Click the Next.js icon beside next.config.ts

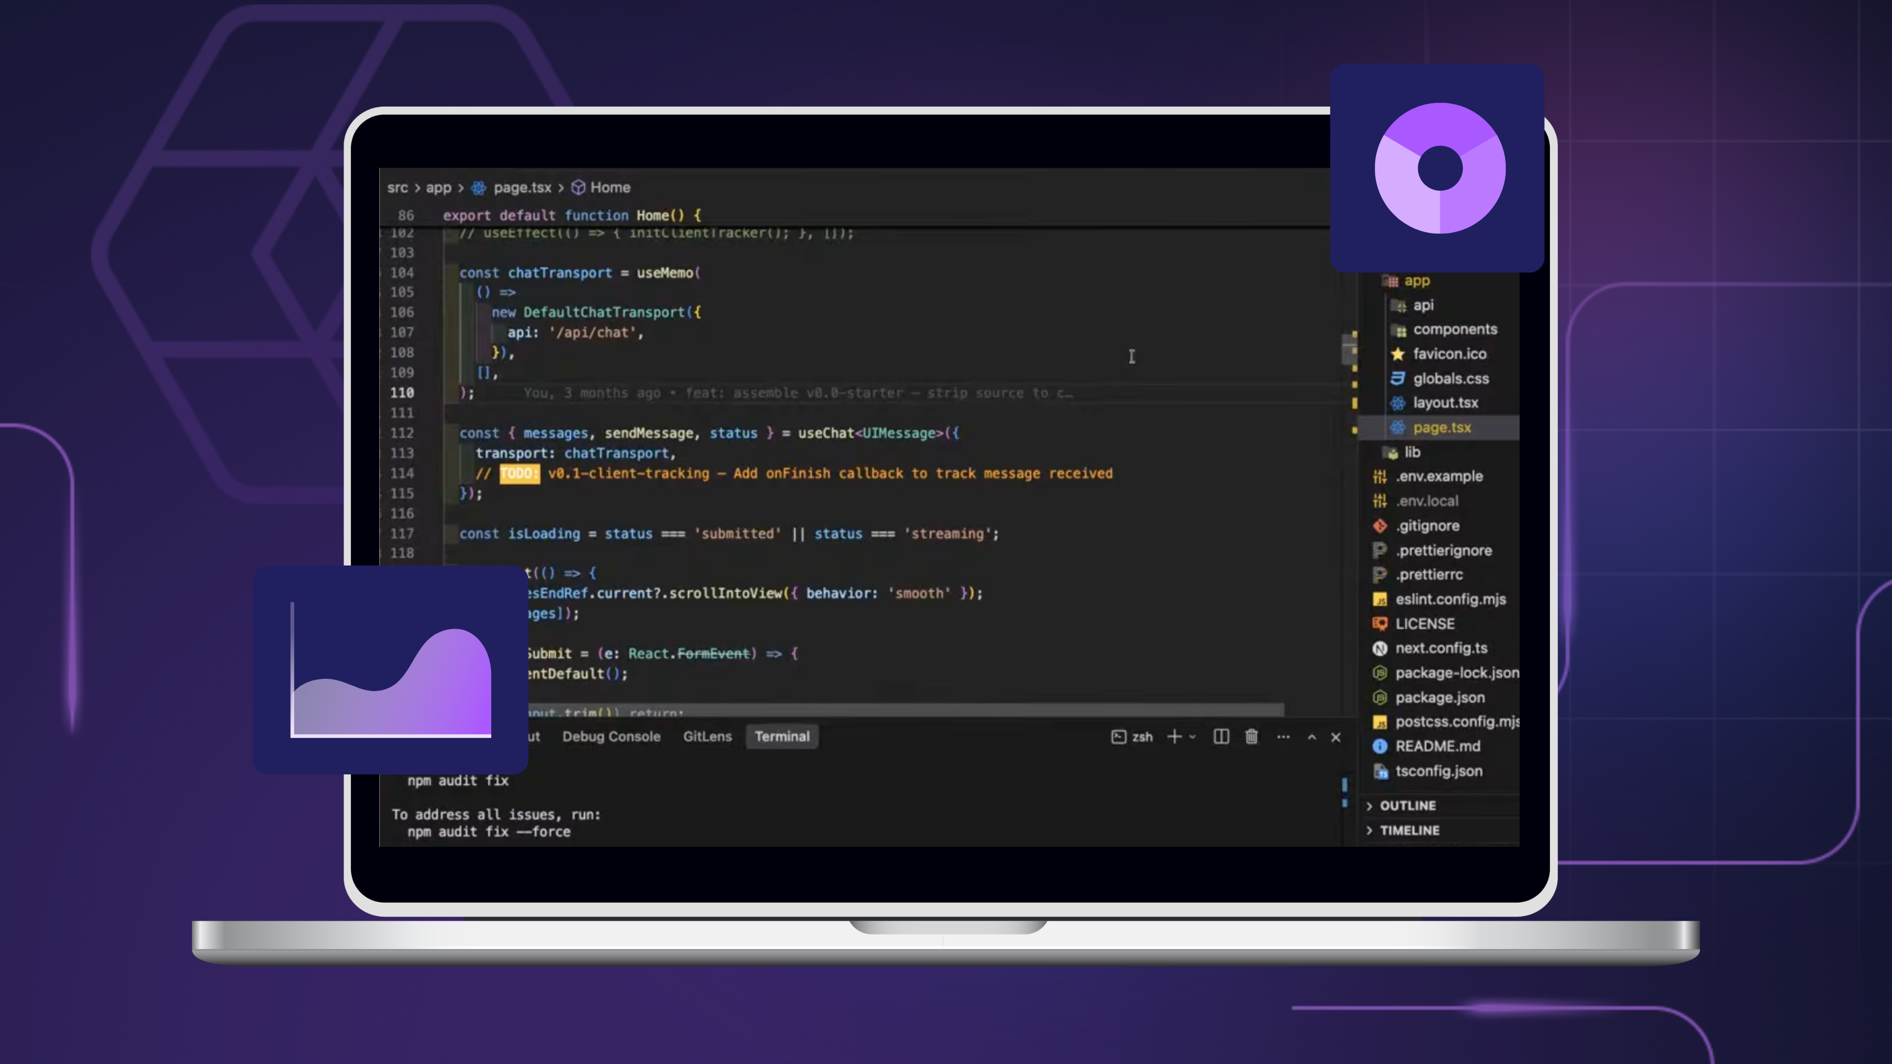tap(1380, 648)
